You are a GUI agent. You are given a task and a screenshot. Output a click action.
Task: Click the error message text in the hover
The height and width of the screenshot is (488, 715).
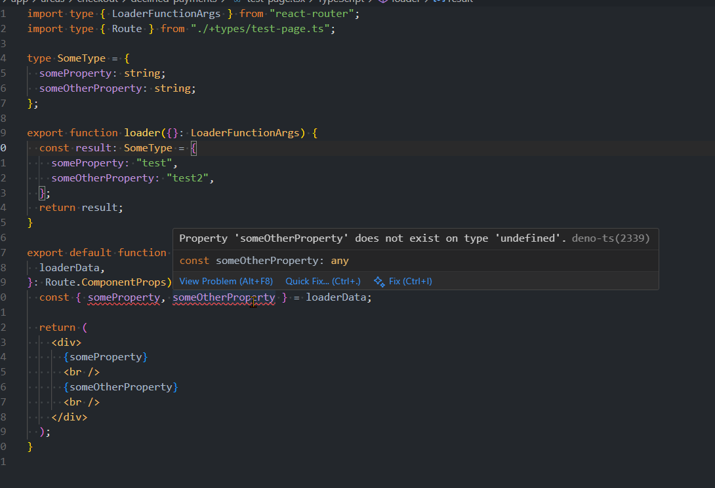[x=373, y=238]
